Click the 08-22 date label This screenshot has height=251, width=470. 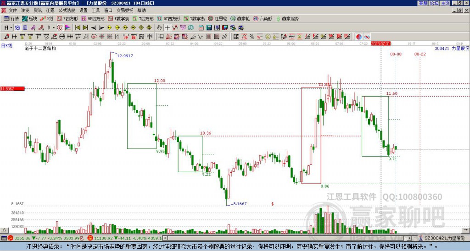pyautogui.click(x=420, y=54)
